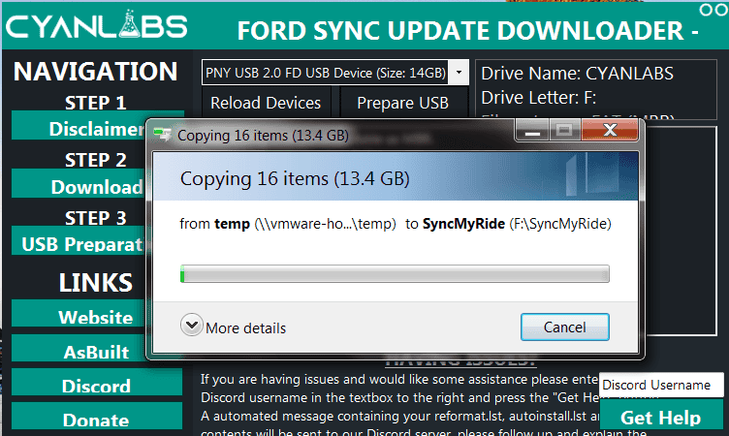
Task: Minimize the Copying 16 items dialog
Action: point(532,129)
